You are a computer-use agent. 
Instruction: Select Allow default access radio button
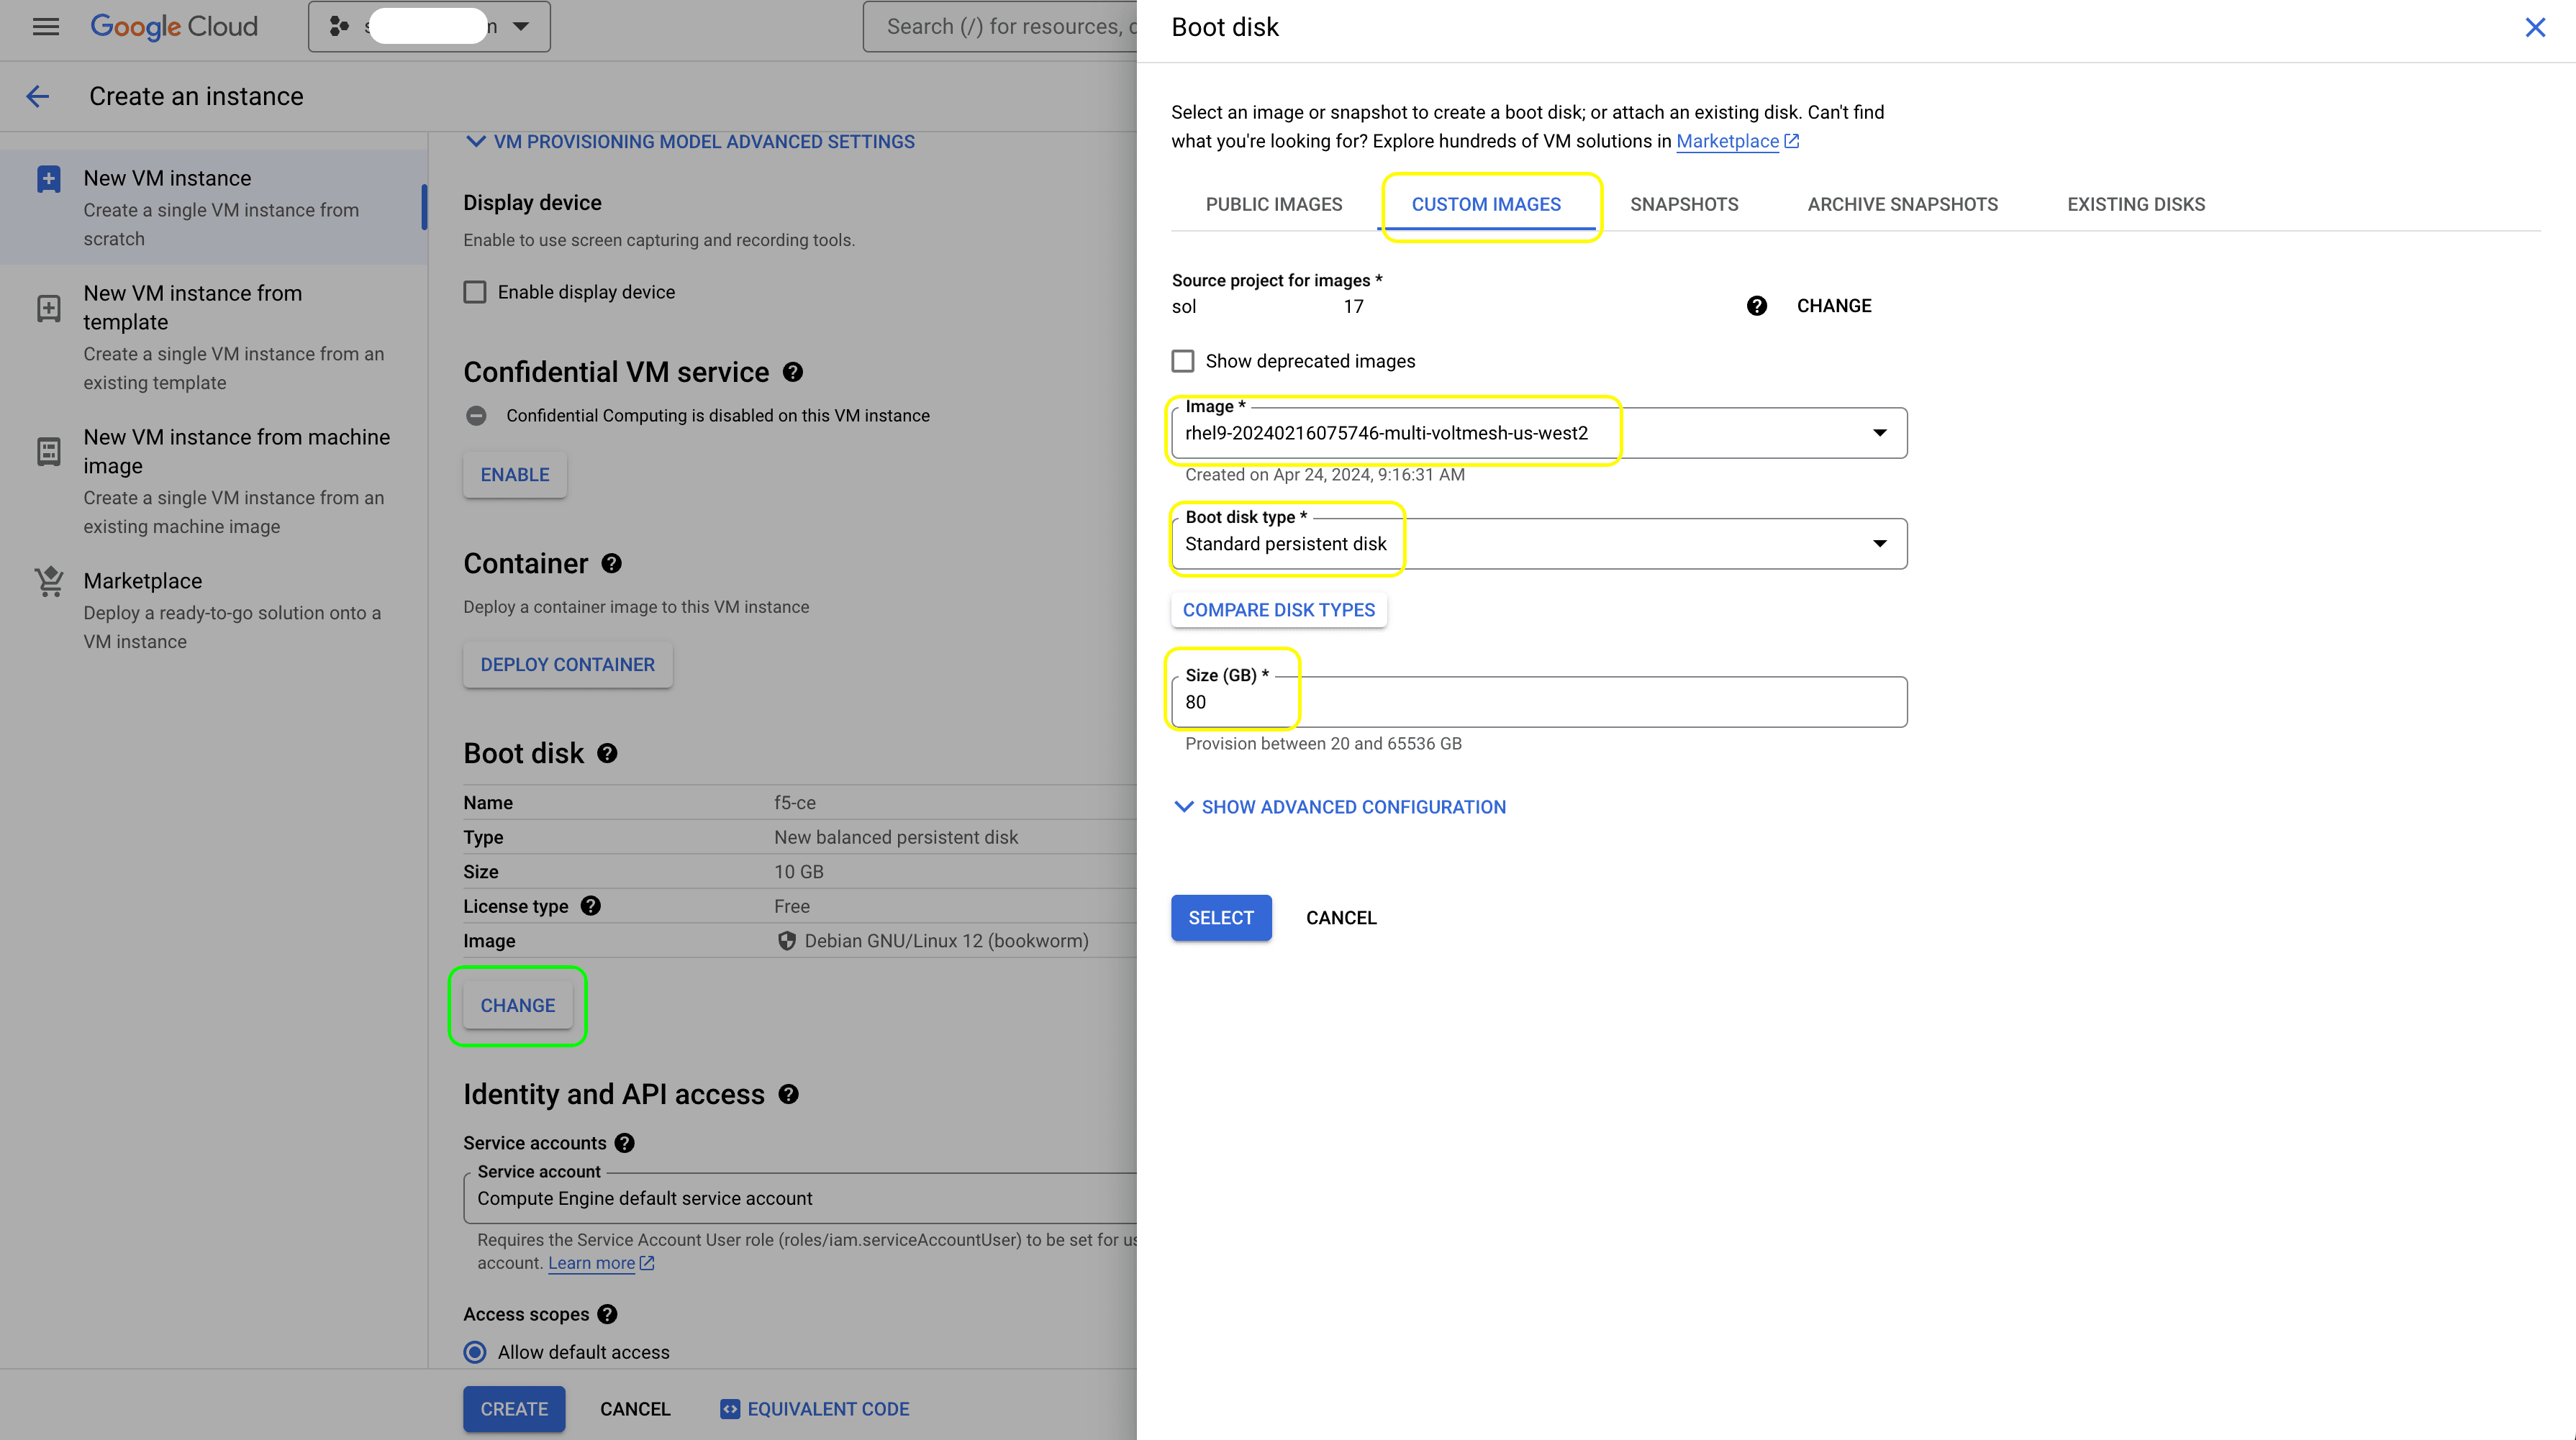pos(475,1352)
